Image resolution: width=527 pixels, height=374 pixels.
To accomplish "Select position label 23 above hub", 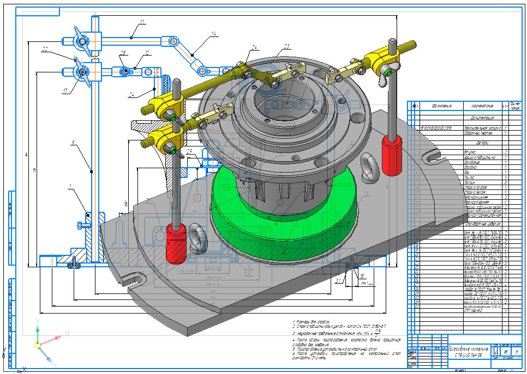I will (287, 47).
